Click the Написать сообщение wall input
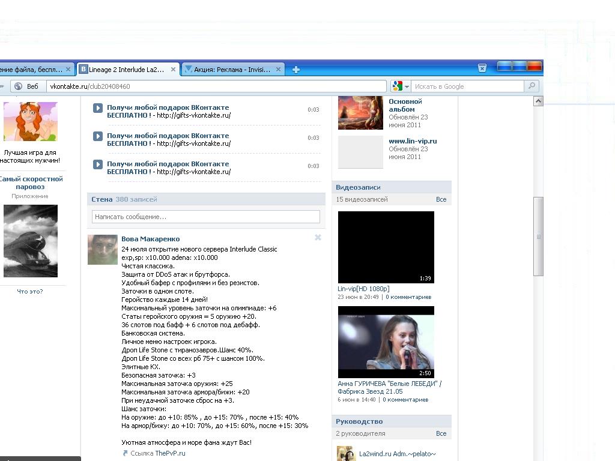This screenshot has width=615, height=461. coord(206,217)
